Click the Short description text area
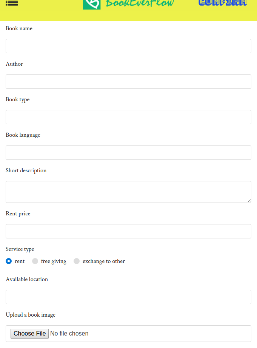 click(128, 192)
